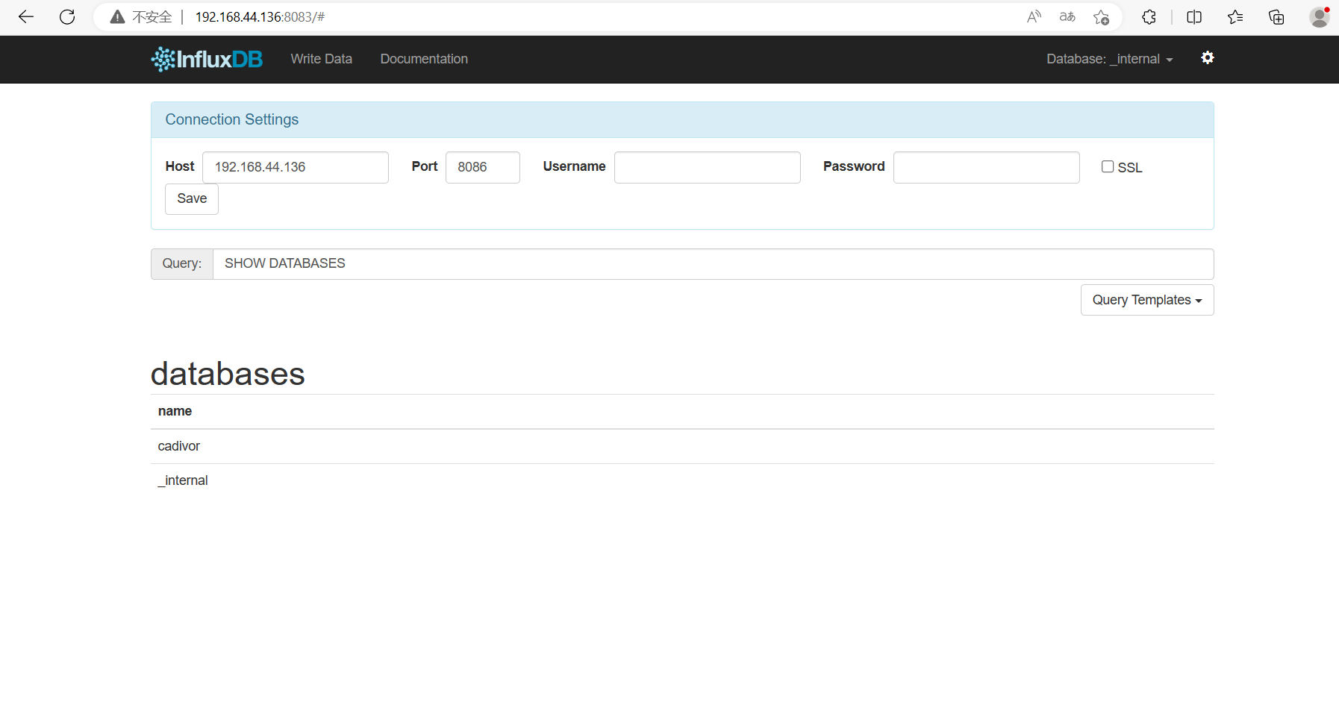Click the browser address bar URL

(260, 17)
